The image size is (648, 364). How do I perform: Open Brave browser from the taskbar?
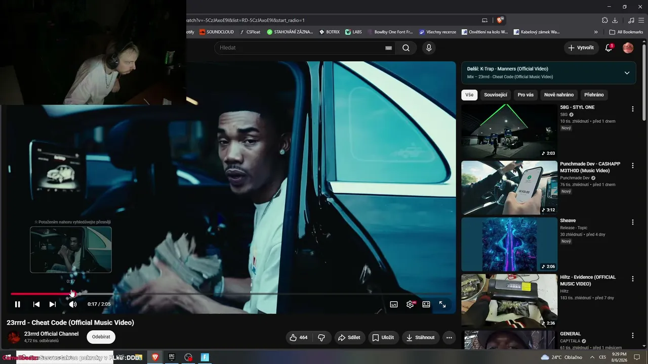point(155,357)
